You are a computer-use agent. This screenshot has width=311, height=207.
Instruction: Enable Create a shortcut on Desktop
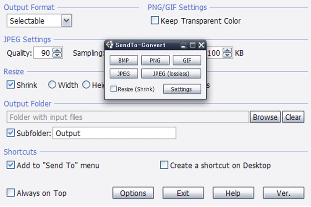[x=164, y=165]
